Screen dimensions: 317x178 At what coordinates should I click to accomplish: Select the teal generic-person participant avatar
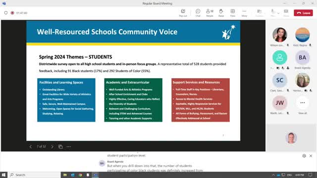pyautogui.click(x=279, y=57)
